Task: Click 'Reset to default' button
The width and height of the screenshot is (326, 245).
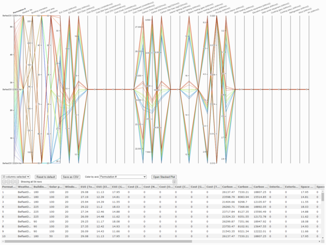Action: (x=45, y=177)
